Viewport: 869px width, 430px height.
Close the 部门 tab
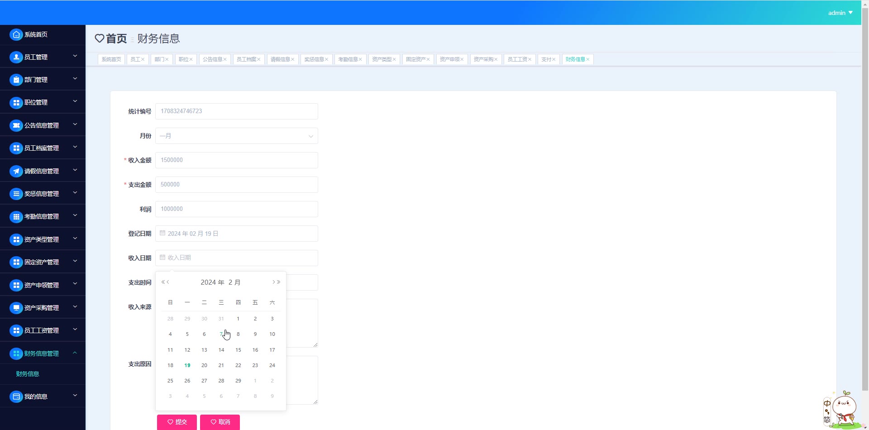[167, 59]
